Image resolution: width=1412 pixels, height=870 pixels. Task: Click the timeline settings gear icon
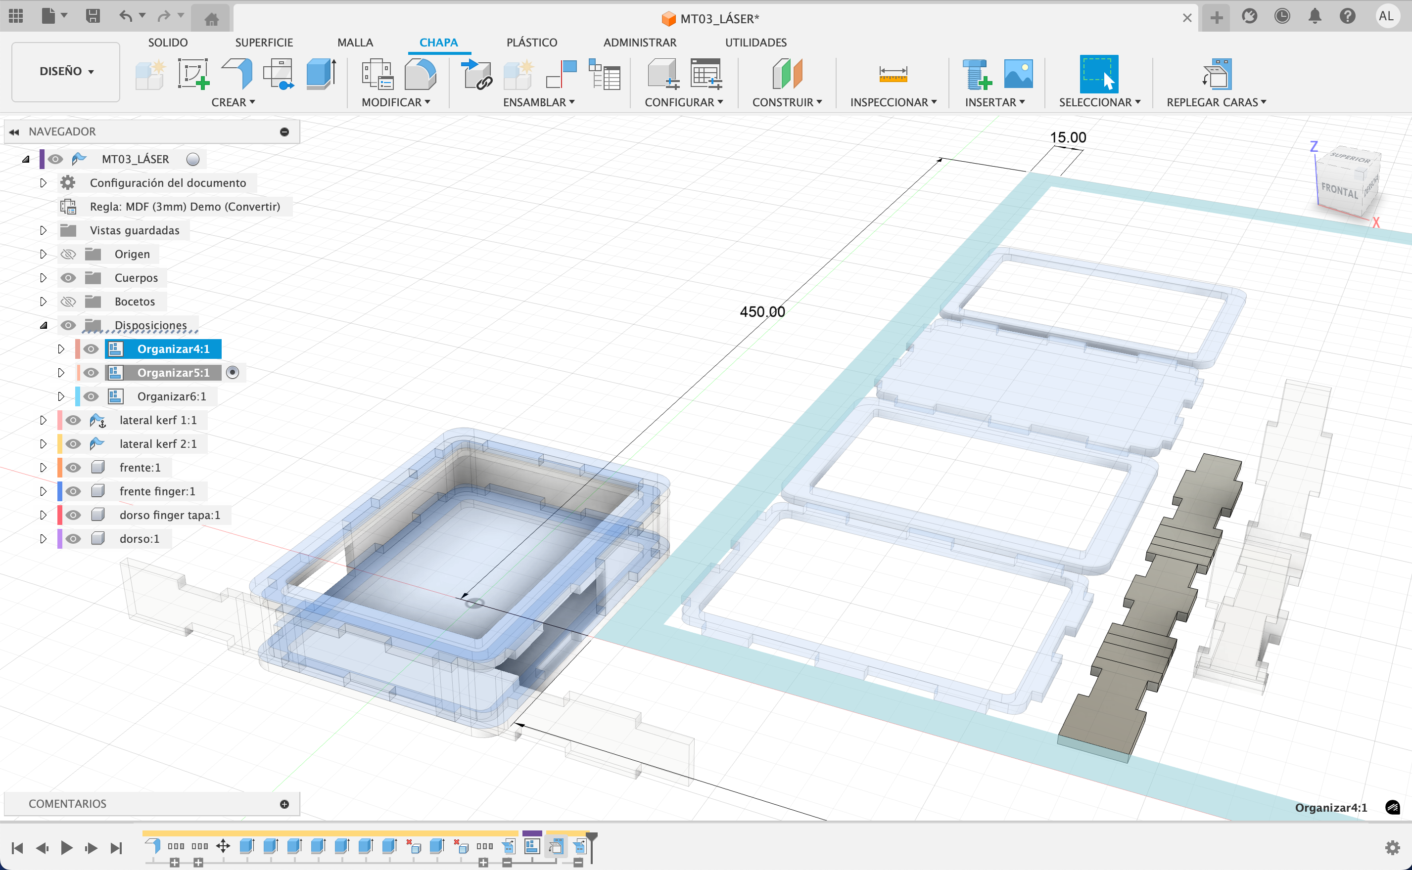coord(1392,848)
